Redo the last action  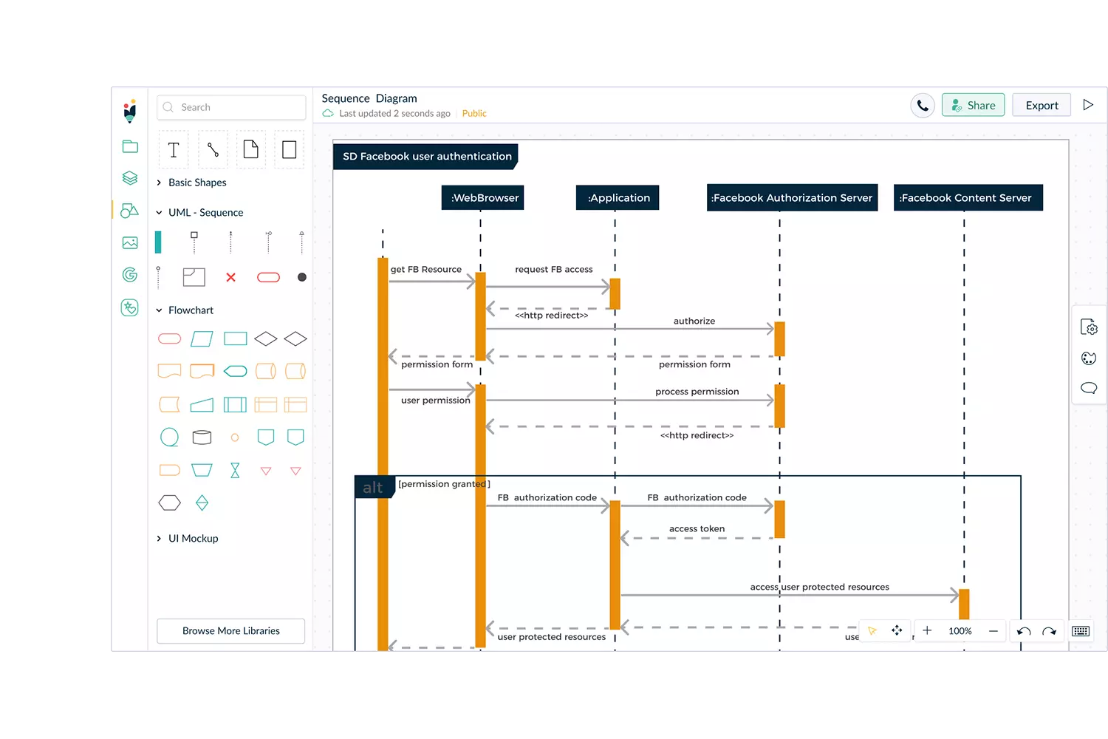coord(1050,631)
